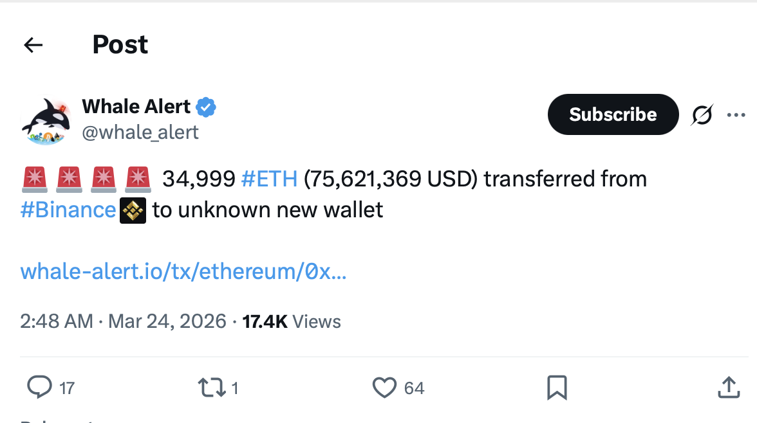Open the reply icon on the post

(40, 388)
